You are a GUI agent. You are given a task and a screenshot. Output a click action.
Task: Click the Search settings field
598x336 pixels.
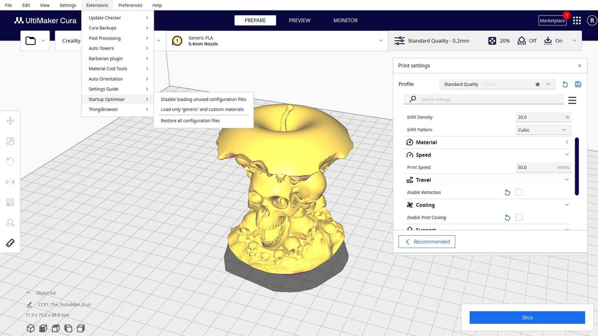pos(483,100)
